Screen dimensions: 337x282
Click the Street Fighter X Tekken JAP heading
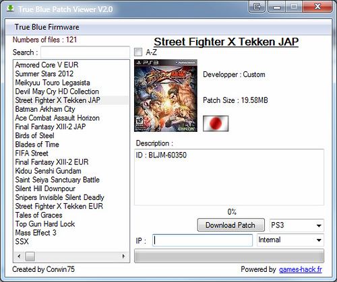[226, 42]
